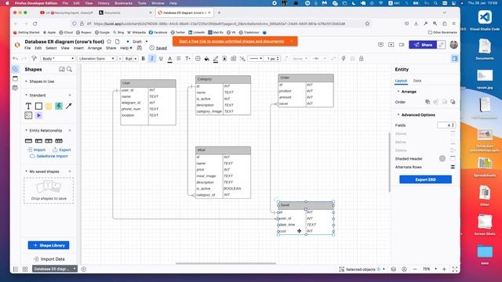The height and width of the screenshot is (282, 502).
Task: Collapse the Advanced Options section
Action: point(398,115)
